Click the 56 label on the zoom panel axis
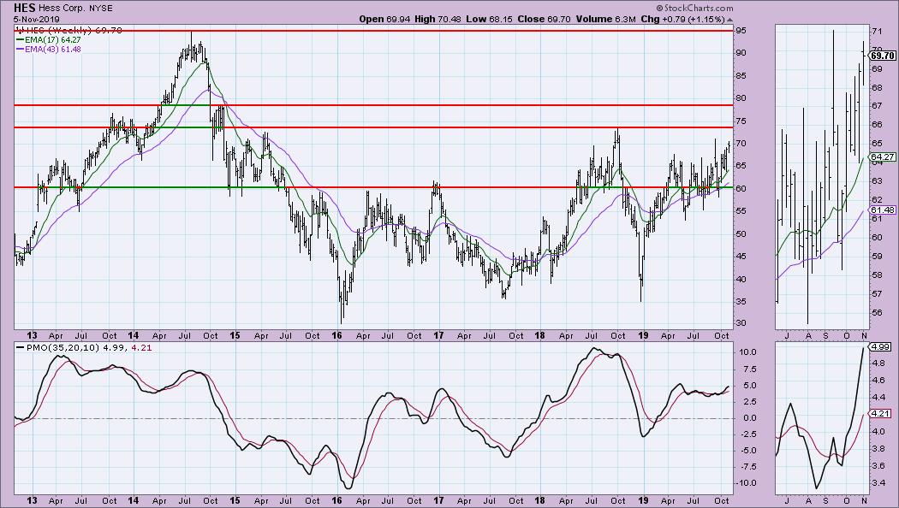The width and height of the screenshot is (899, 508). tap(877, 313)
